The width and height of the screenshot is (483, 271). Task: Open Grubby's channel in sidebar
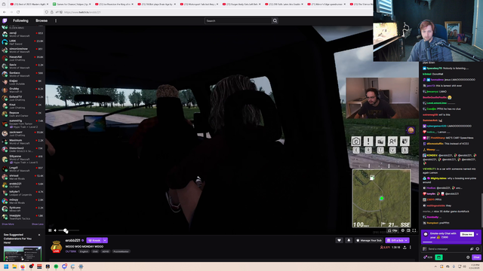point(23,90)
